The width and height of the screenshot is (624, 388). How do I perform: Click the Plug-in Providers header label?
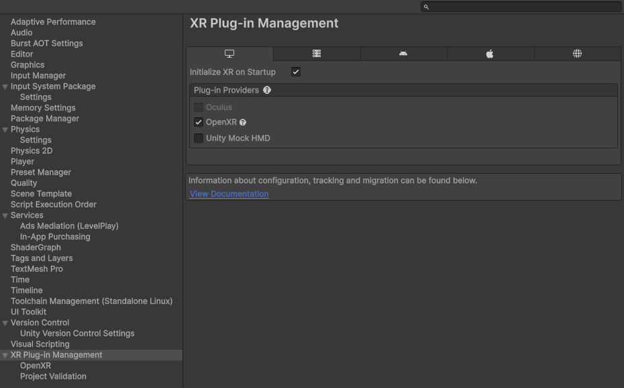[226, 91]
